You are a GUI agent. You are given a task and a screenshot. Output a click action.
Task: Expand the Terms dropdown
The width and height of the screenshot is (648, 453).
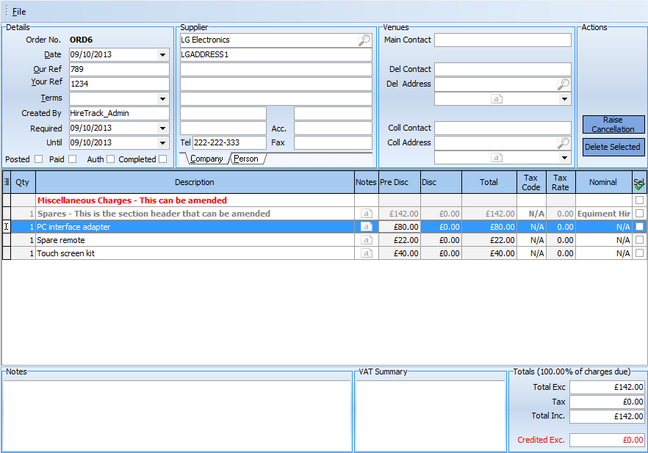162,99
